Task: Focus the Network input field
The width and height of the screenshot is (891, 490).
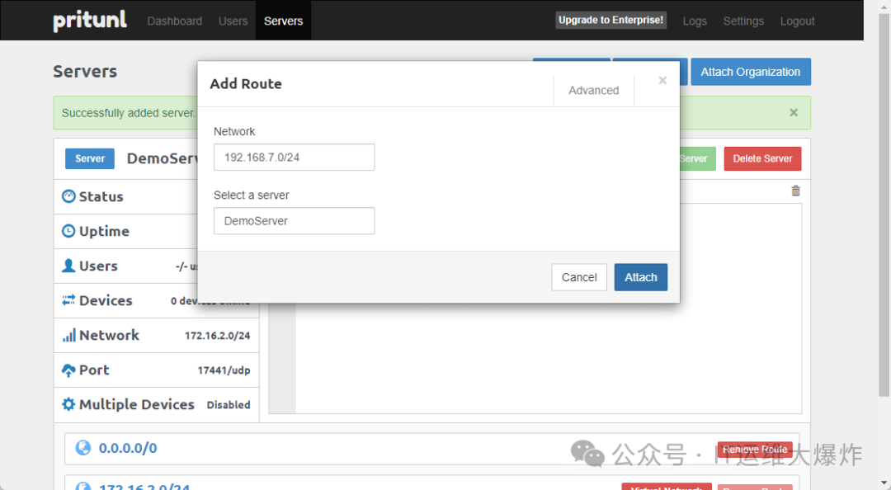Action: click(x=294, y=157)
